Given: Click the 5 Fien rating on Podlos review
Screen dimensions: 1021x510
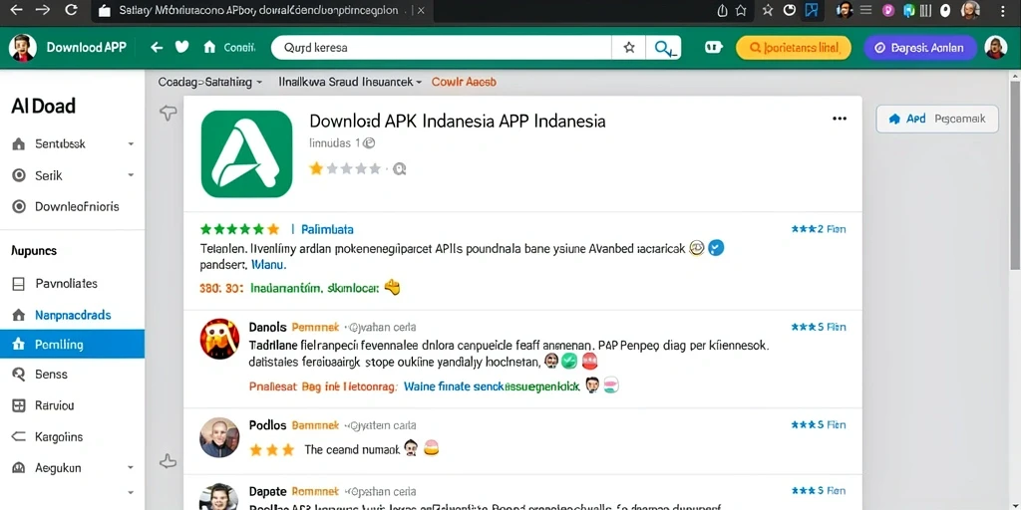Looking at the screenshot, I should [x=819, y=424].
